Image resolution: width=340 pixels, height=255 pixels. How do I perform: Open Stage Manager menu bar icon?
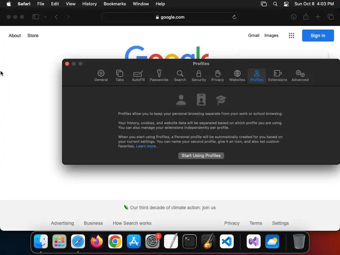264,4
